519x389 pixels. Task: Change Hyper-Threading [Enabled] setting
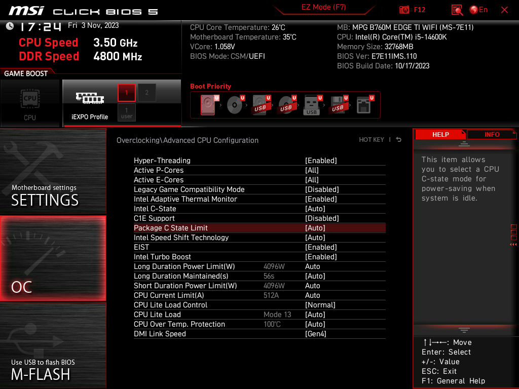(259, 161)
